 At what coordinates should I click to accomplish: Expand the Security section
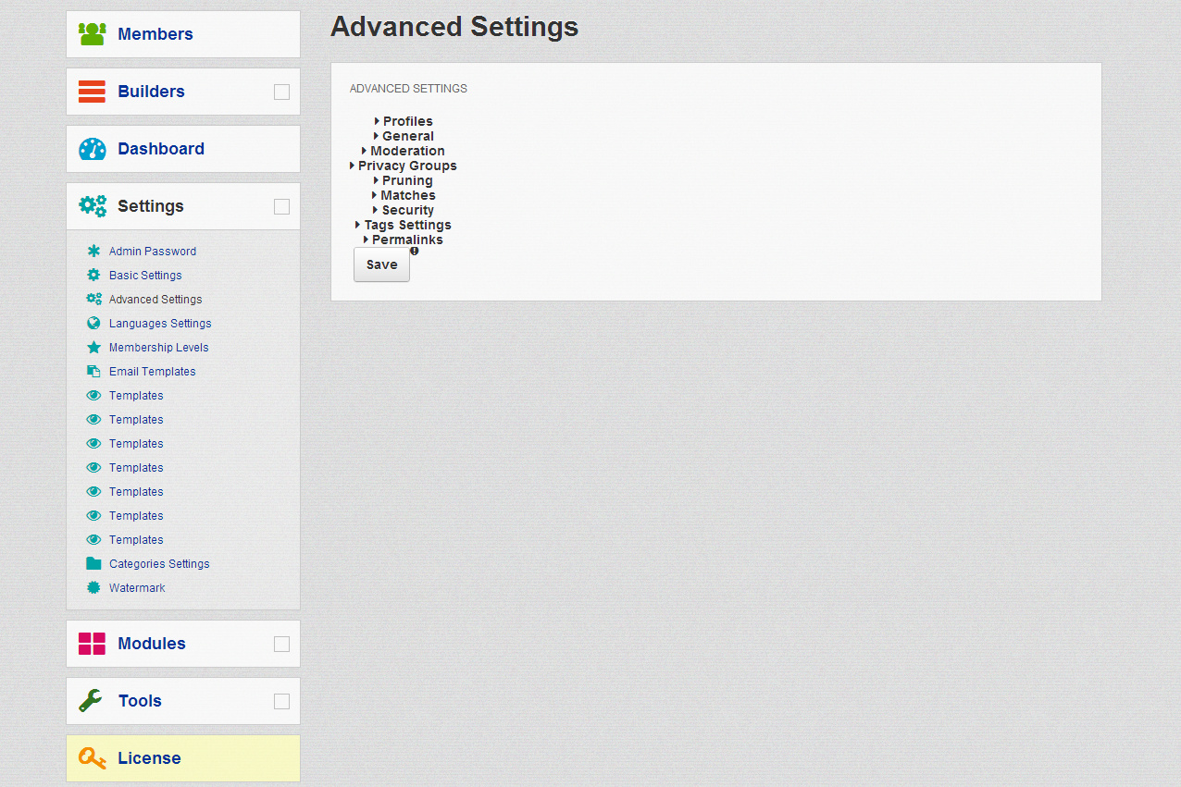(404, 210)
